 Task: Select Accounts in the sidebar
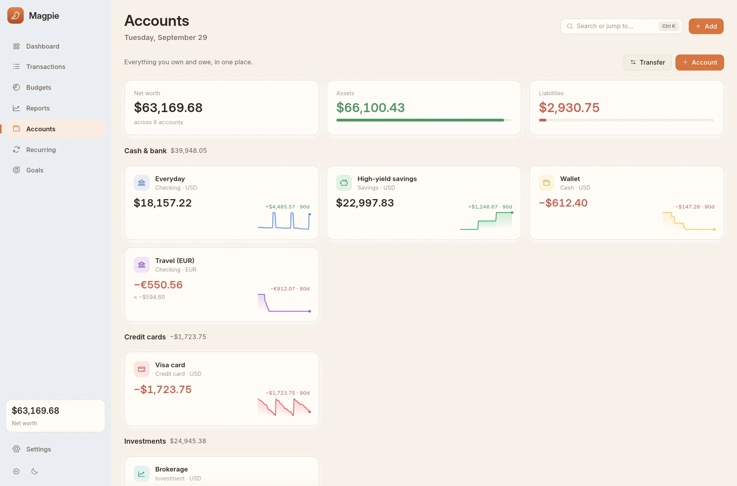(56, 129)
